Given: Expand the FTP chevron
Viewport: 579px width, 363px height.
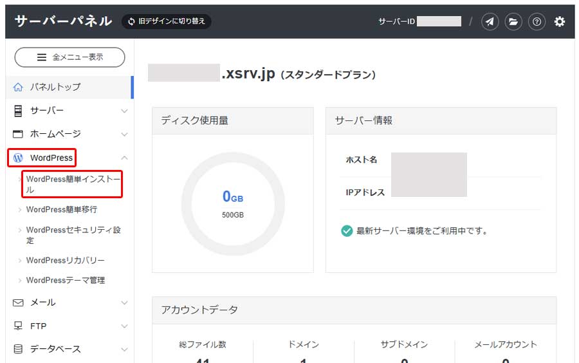Looking at the screenshot, I should tap(124, 326).
